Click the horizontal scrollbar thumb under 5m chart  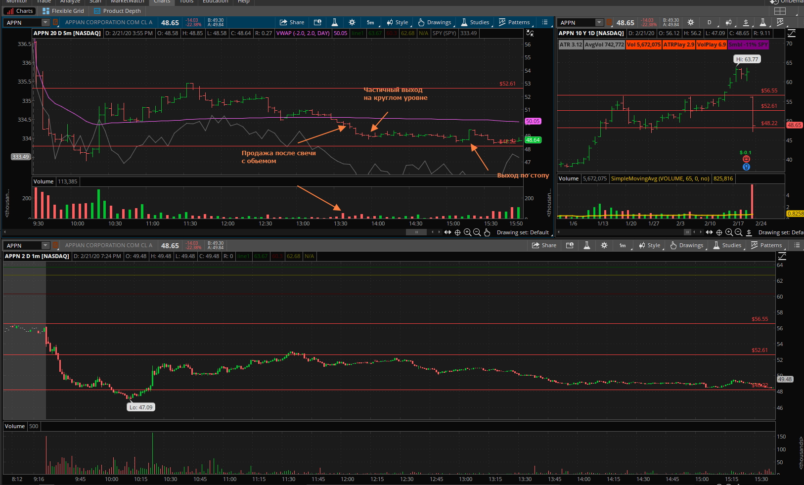(x=416, y=232)
